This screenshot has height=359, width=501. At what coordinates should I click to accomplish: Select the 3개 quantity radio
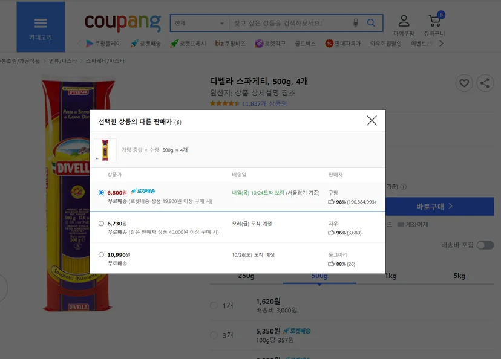214,335
